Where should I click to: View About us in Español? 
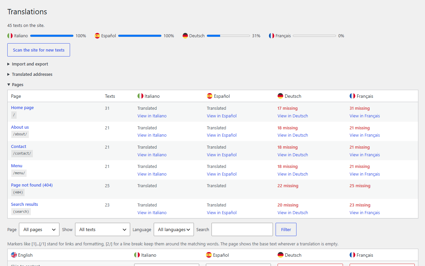(x=222, y=135)
